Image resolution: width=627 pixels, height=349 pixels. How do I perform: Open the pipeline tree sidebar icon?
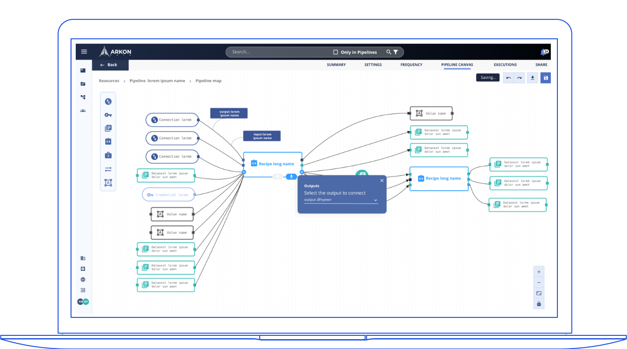(83, 97)
